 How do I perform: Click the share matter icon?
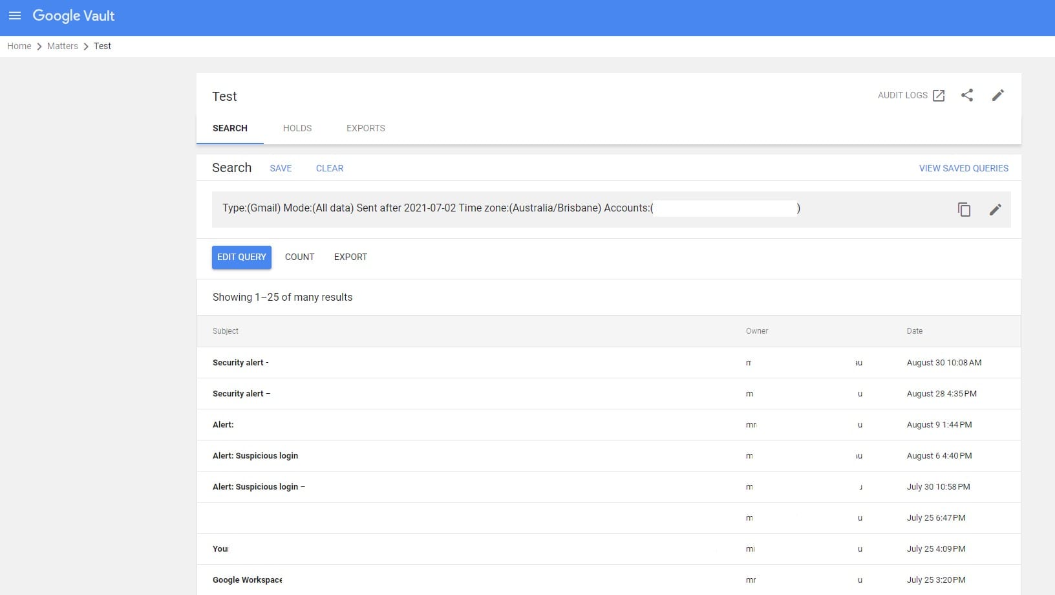click(967, 96)
